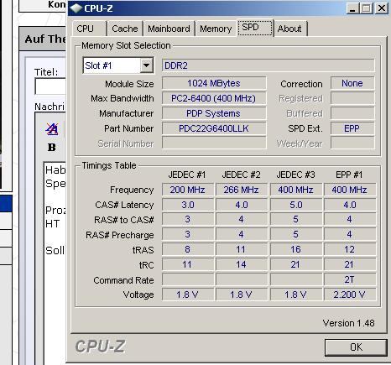Close the CPU-Z window
Image resolution: width=391 pixels, height=365 pixels.
coord(381,8)
